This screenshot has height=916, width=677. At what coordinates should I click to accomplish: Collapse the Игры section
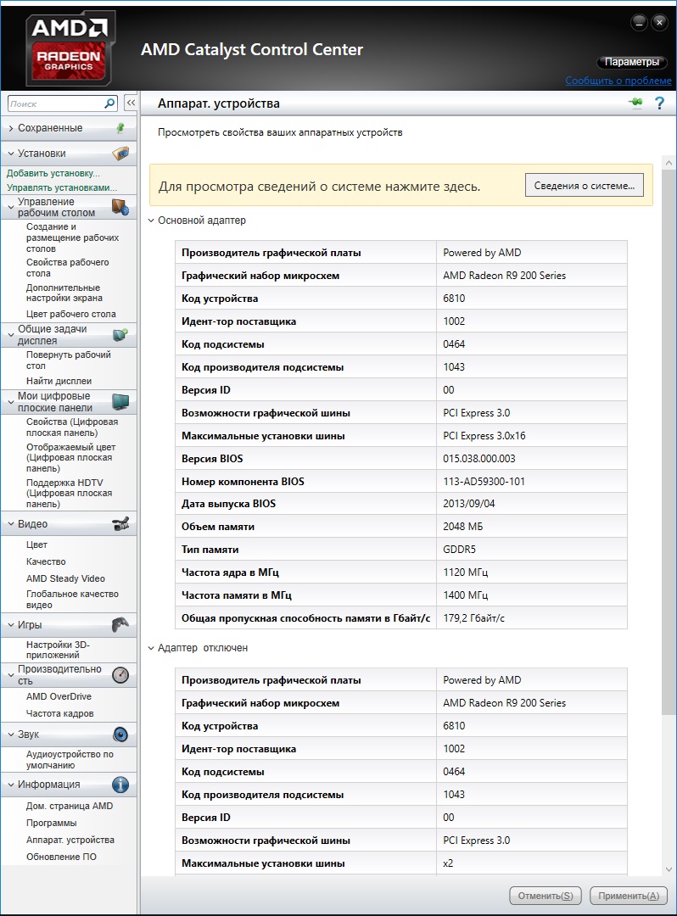coord(10,625)
